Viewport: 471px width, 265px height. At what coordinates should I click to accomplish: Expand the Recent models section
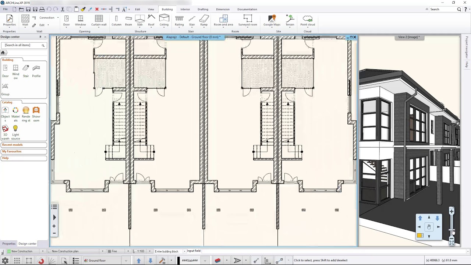(x=24, y=145)
